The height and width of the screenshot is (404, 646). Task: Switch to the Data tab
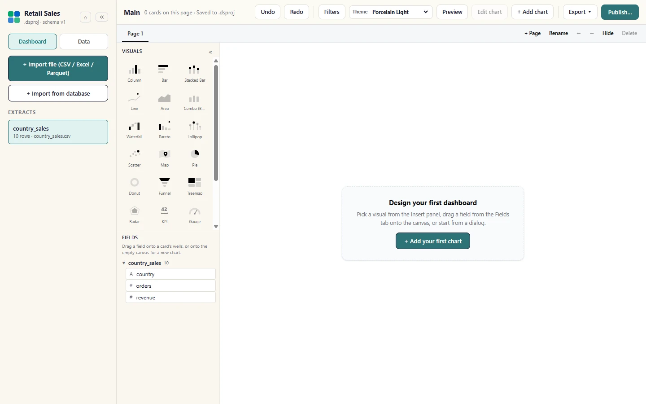click(x=84, y=41)
